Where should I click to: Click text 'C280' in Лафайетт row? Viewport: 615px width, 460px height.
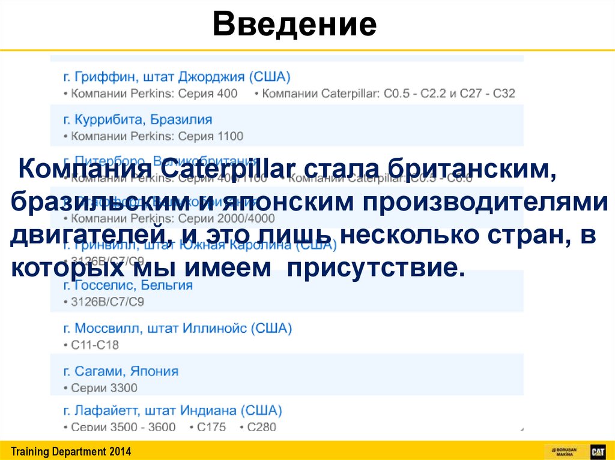point(262,426)
